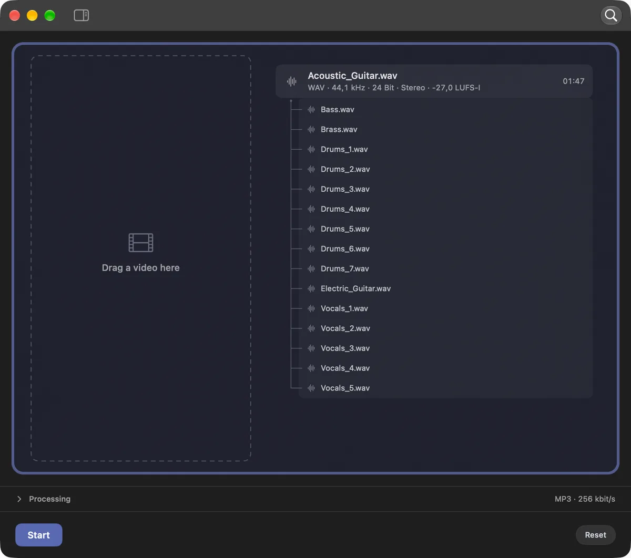Click the waveform icon next to Drums_5.wav
Screen dimensions: 631x558
pos(311,229)
